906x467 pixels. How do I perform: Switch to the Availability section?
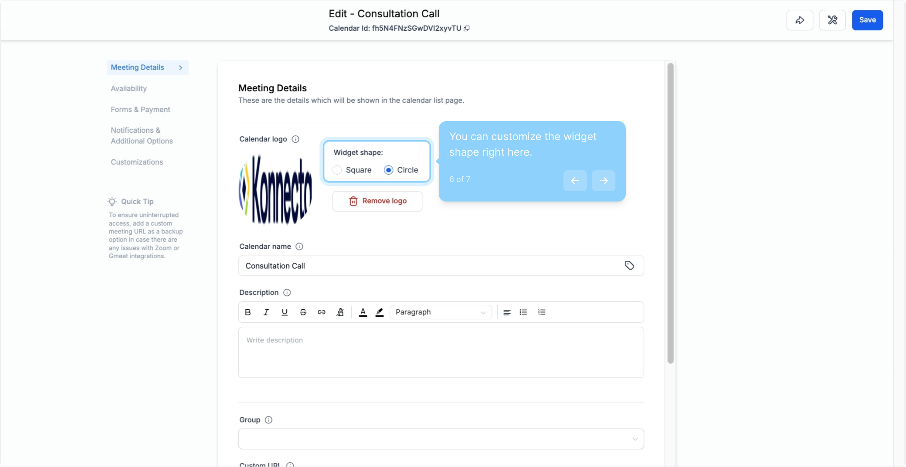tap(129, 88)
